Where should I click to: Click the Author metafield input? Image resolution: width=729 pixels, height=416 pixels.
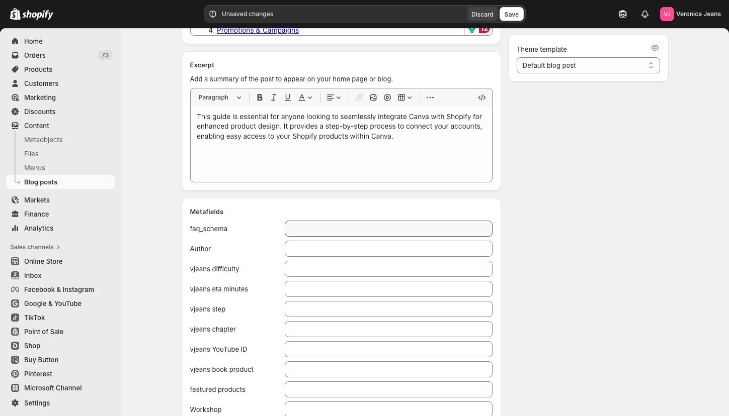tap(388, 249)
